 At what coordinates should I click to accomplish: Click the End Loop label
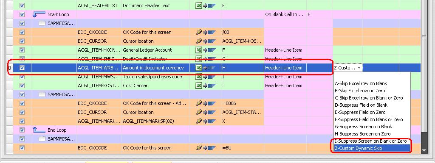pos(57,130)
